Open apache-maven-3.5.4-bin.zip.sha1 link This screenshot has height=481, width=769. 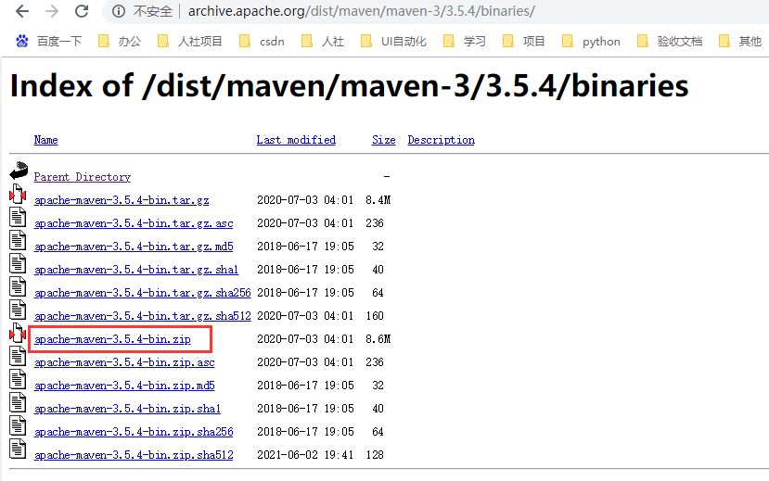pyautogui.click(x=127, y=409)
